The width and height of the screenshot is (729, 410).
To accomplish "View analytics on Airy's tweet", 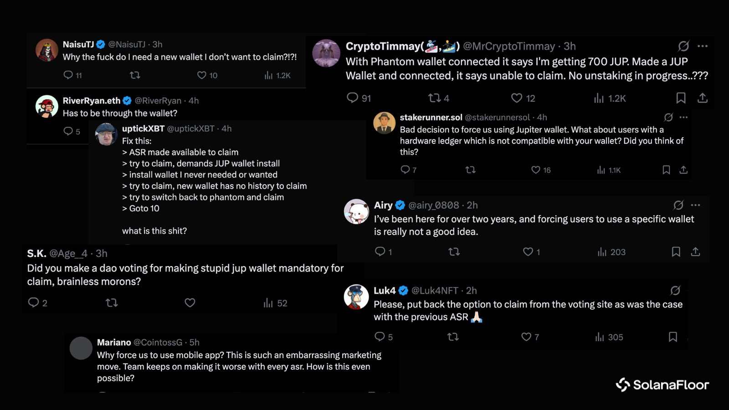I will coord(602,252).
